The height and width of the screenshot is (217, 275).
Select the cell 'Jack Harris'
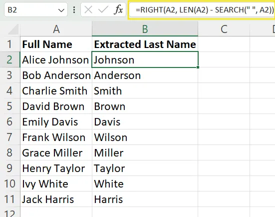(x=56, y=199)
